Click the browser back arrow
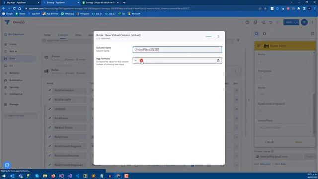Image resolution: width=318 pixels, height=179 pixels. [3, 9]
